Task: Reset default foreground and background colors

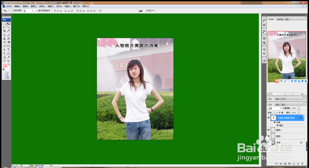Action: click(3, 69)
